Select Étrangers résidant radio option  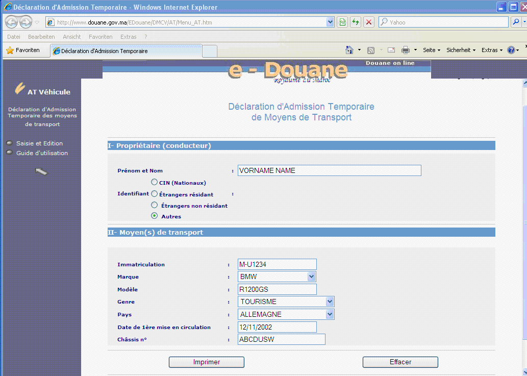[x=154, y=194]
